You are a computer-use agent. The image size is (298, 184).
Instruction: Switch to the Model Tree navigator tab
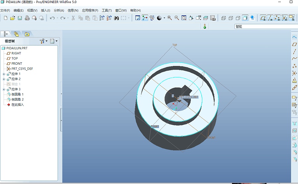pos(6,34)
